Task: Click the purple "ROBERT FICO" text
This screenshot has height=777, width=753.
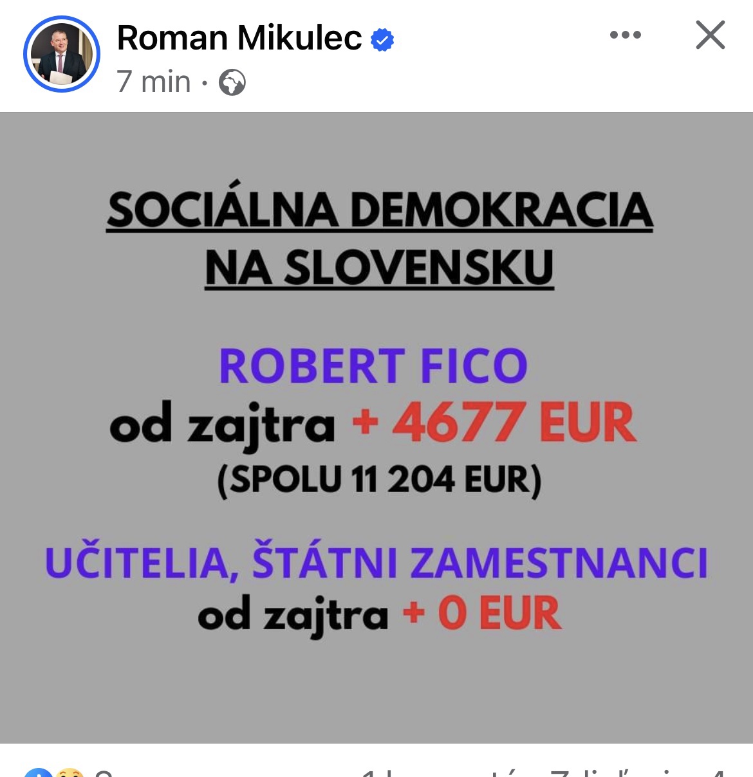Action: (x=373, y=366)
